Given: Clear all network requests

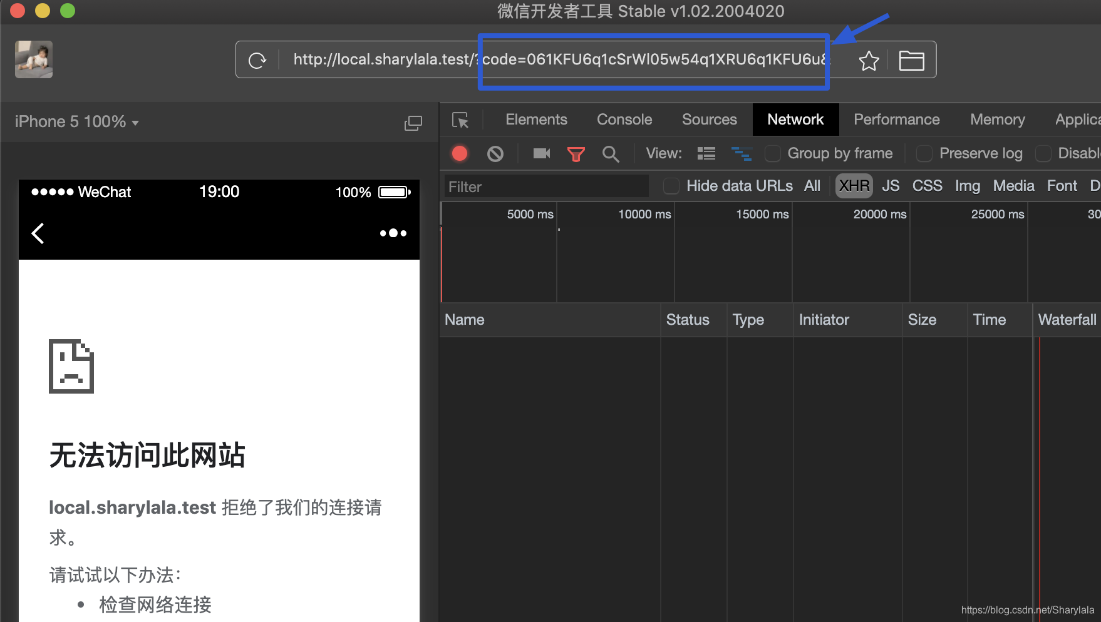Looking at the screenshot, I should click(x=495, y=153).
